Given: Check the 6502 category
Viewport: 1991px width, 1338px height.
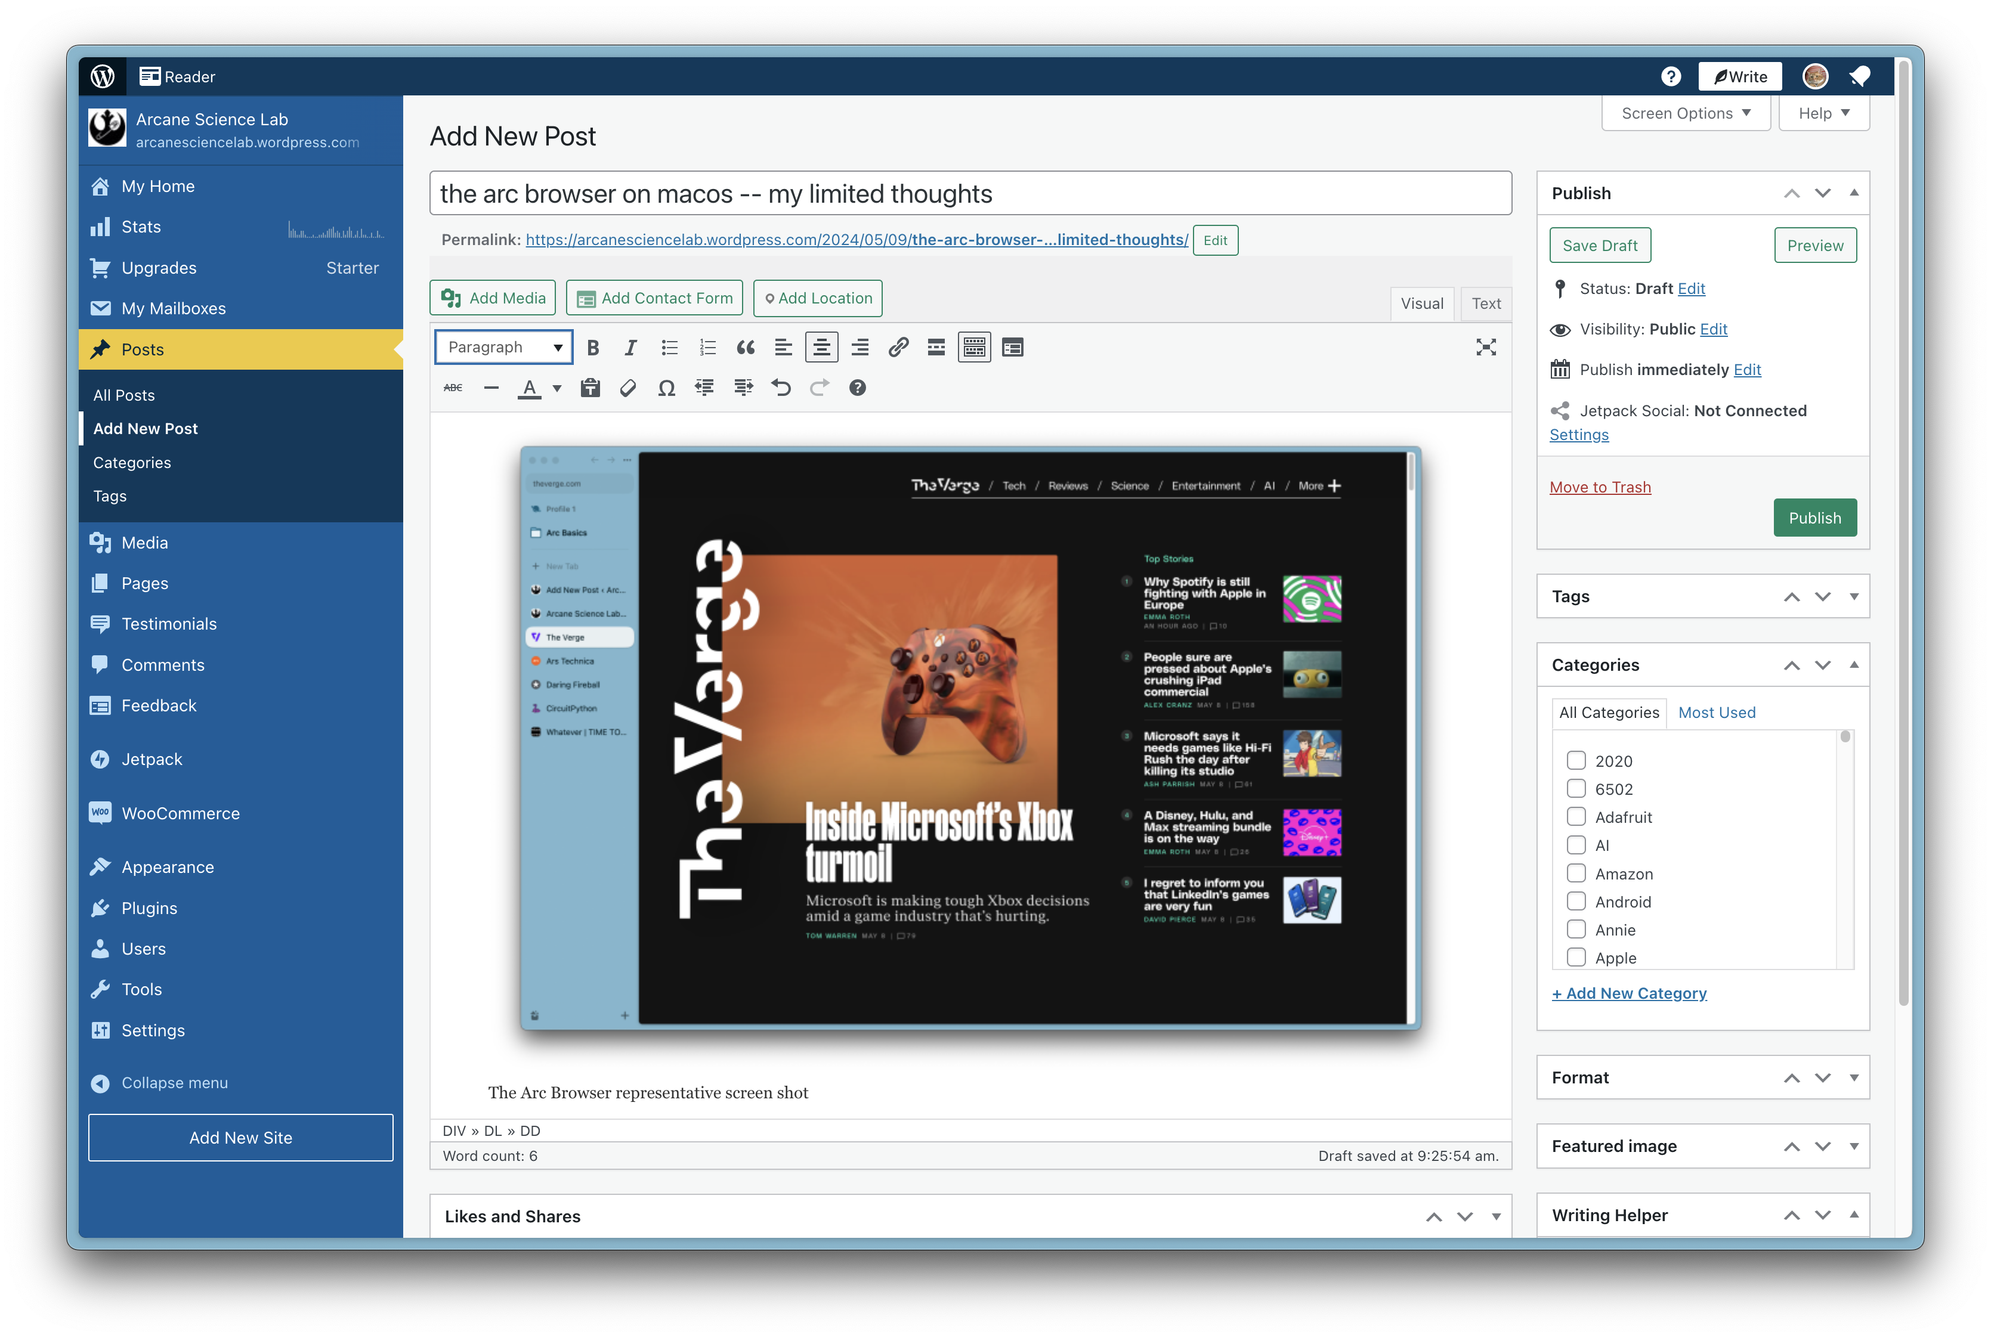Looking at the screenshot, I should coord(1575,788).
